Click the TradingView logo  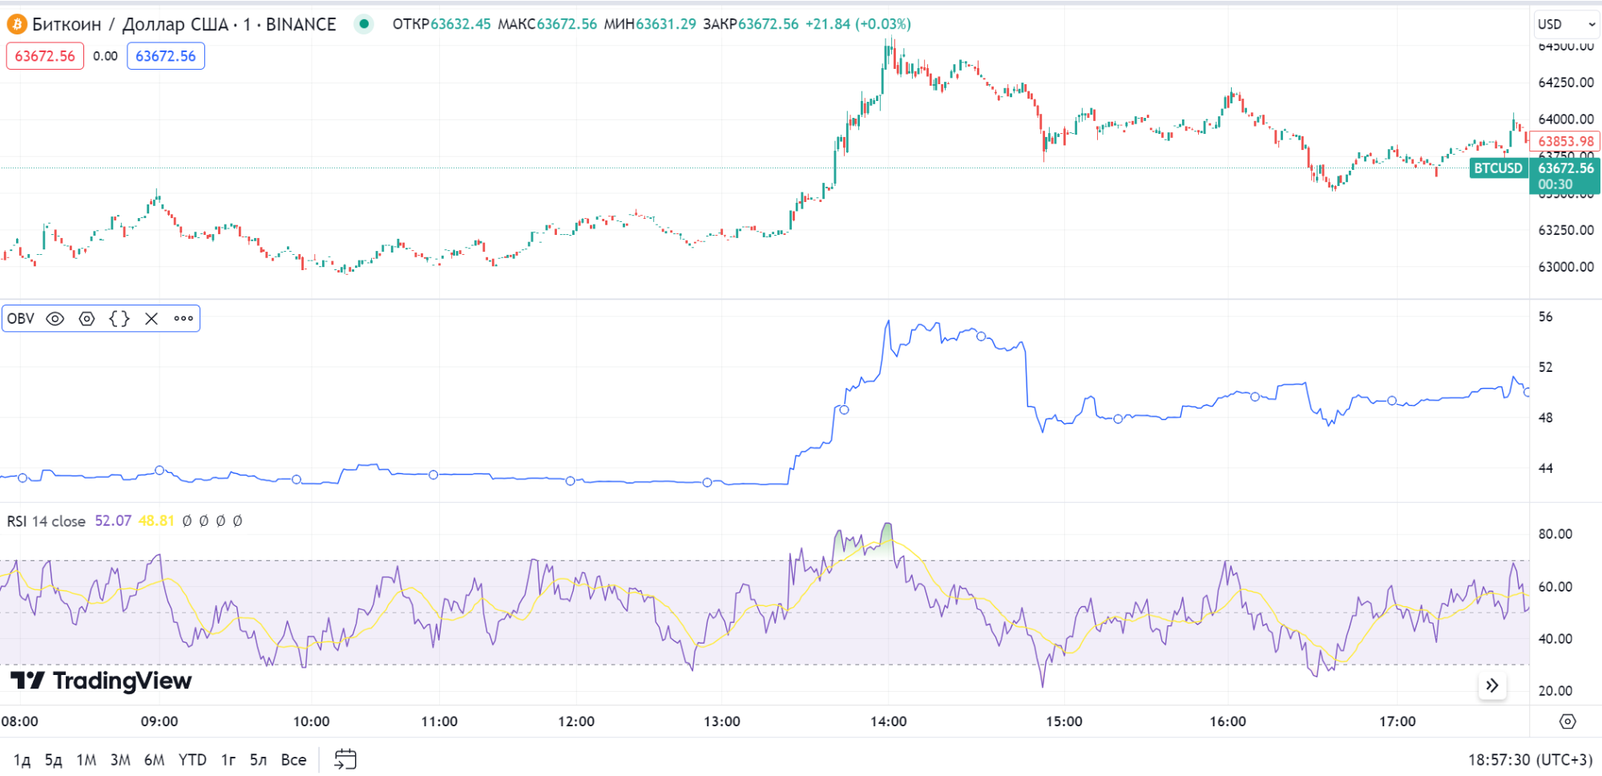coord(101,681)
